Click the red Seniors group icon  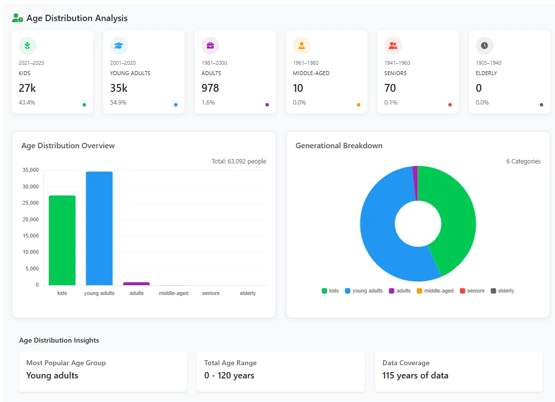(x=393, y=46)
